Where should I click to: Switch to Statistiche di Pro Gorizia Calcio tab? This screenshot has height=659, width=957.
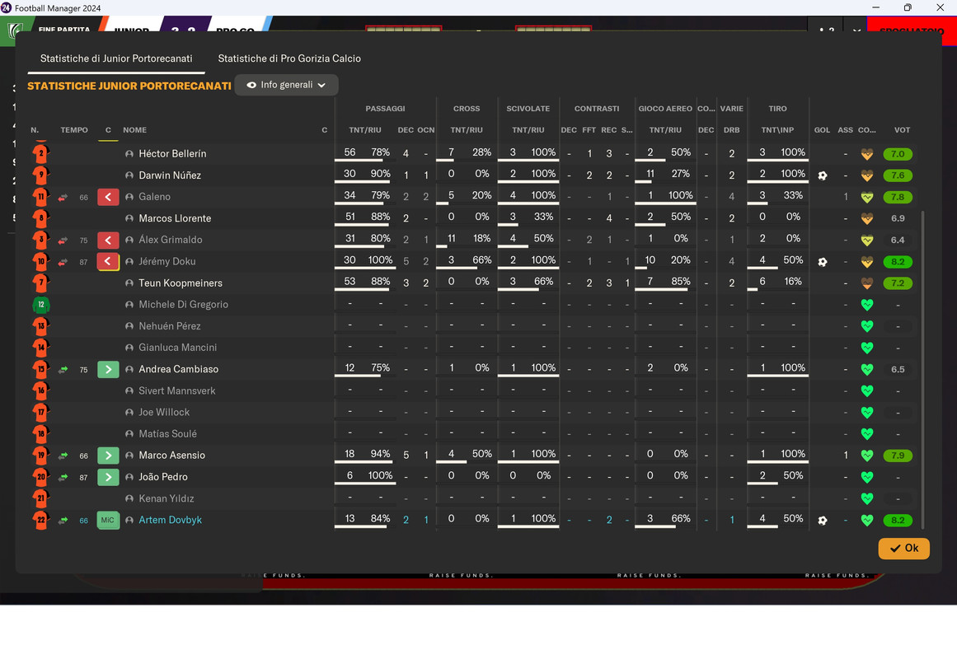pyautogui.click(x=289, y=58)
